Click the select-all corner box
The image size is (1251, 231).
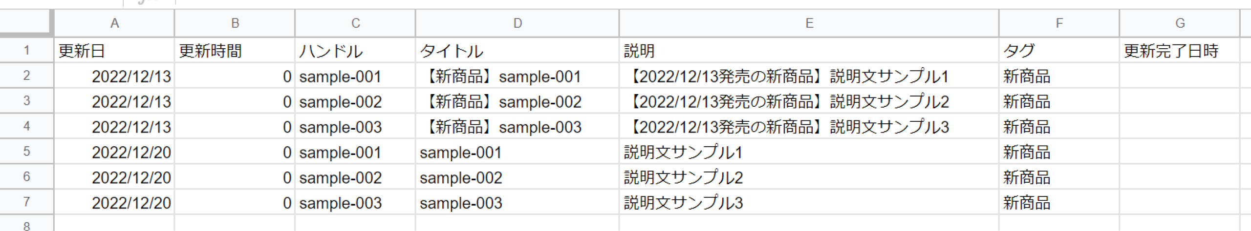click(x=26, y=23)
